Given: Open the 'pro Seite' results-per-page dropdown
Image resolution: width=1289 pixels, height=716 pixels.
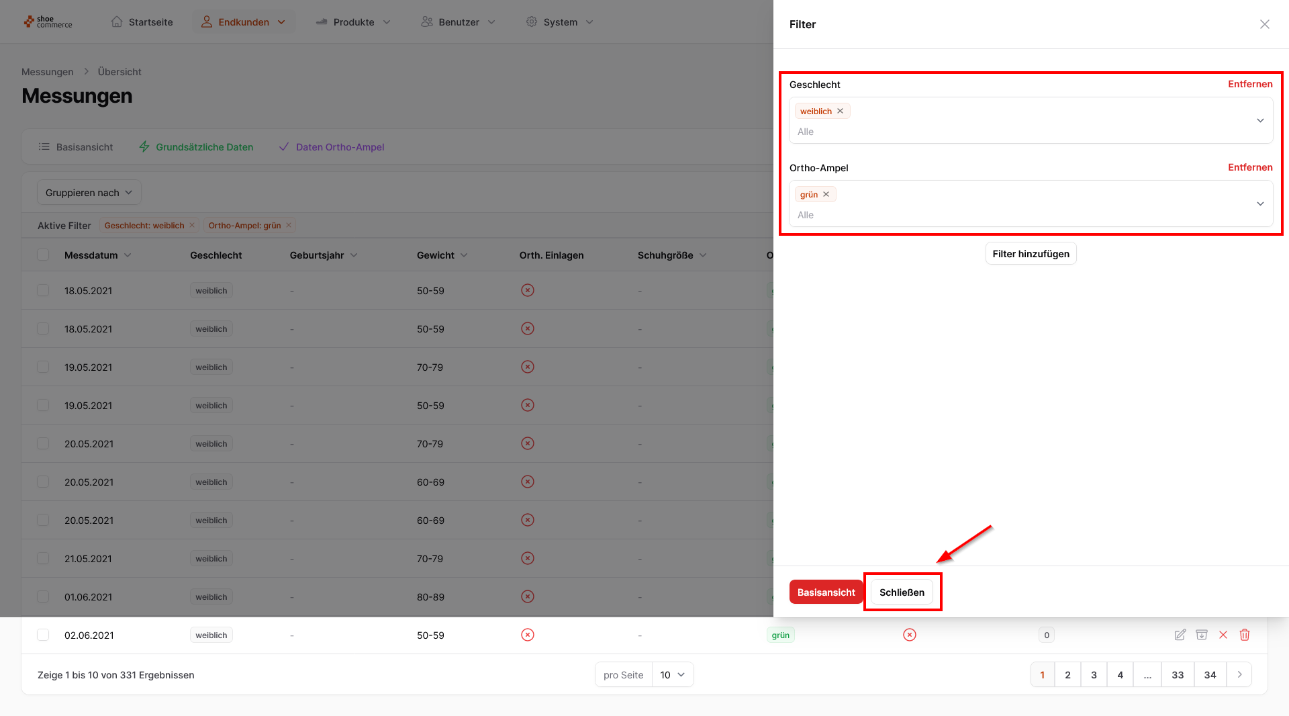Looking at the screenshot, I should [672, 675].
